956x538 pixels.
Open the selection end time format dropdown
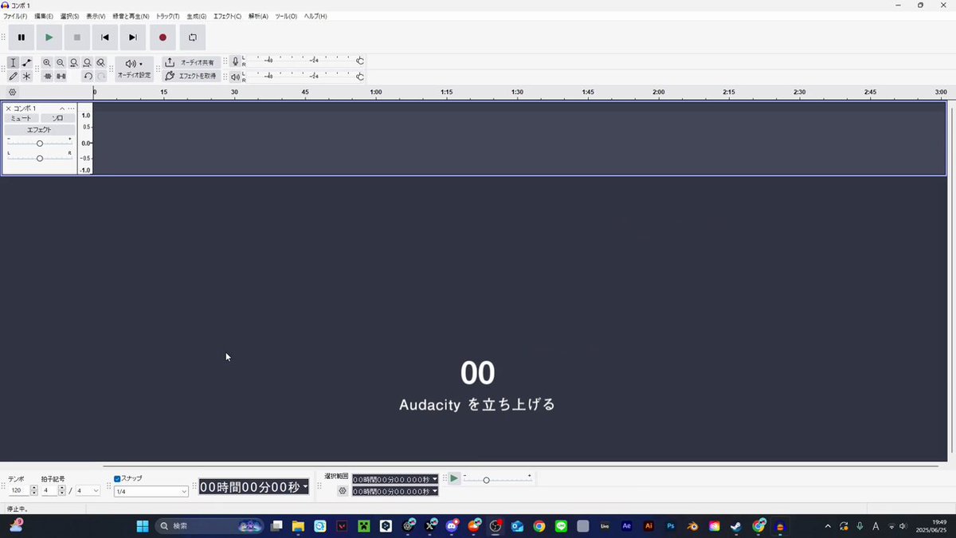tap(435, 492)
